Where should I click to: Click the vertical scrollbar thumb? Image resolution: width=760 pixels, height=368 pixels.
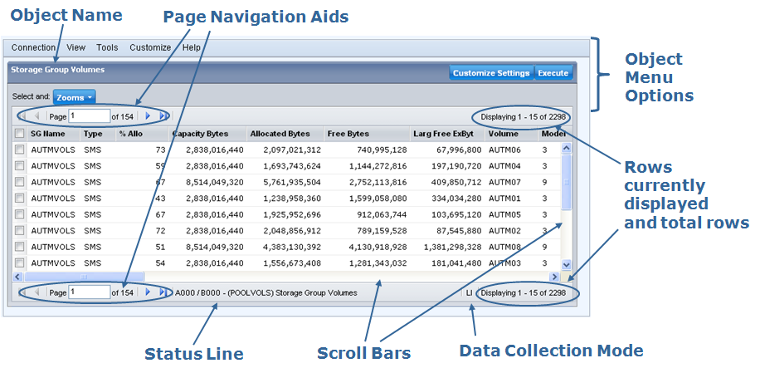(567, 183)
